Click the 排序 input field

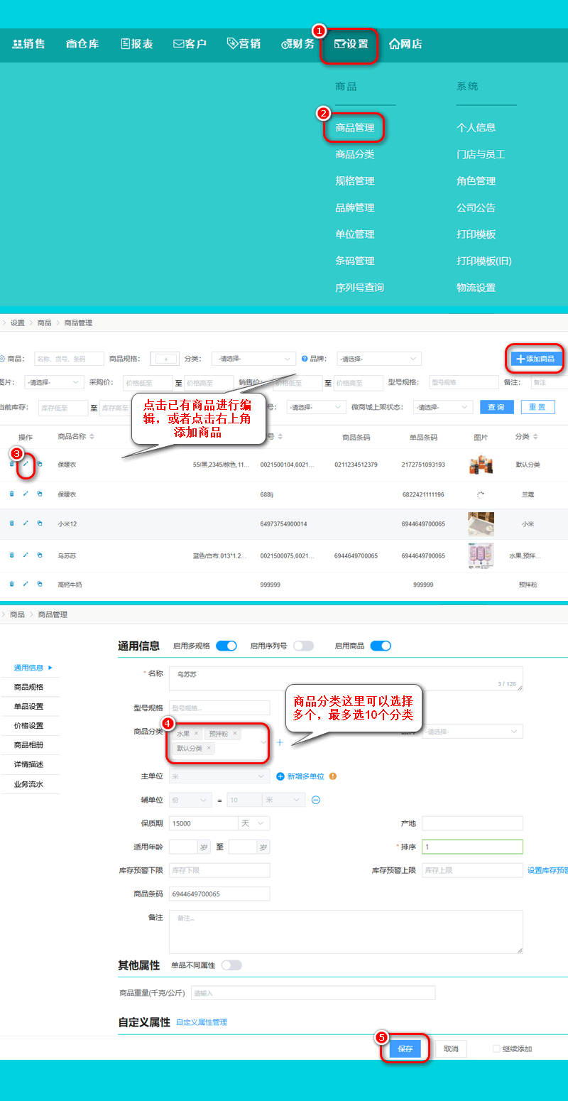[472, 847]
